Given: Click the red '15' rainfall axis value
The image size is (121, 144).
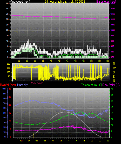Looking at the screenshot, I should click(x=10, y=113).
